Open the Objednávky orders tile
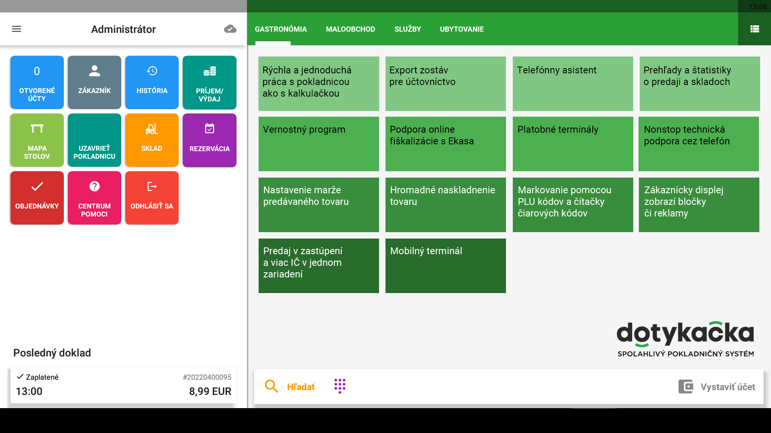 (37, 198)
